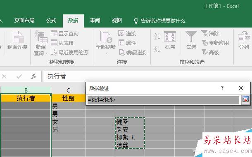Screen dimensions: 252x157
Task: Expand the 新建查询 dropdown arrow
Action: pyautogui.click(x=46, y=53)
